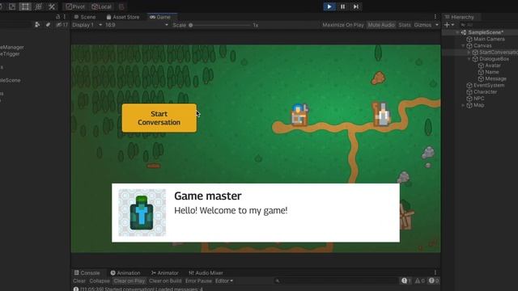Select the Map object icon
Image resolution: width=518 pixels, height=291 pixels.
tap(469, 105)
